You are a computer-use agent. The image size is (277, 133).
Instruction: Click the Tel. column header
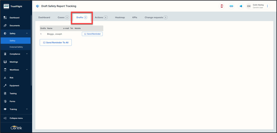(x=72, y=28)
